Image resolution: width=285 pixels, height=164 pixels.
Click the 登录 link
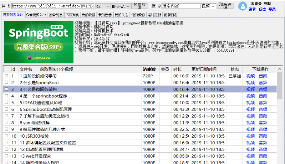(x=272, y=9)
